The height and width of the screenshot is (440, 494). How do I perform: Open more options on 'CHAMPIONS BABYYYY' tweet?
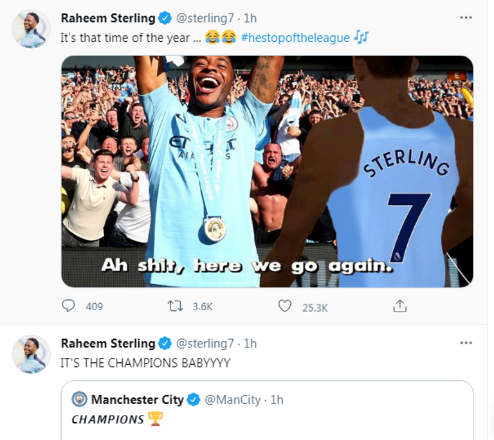click(466, 343)
